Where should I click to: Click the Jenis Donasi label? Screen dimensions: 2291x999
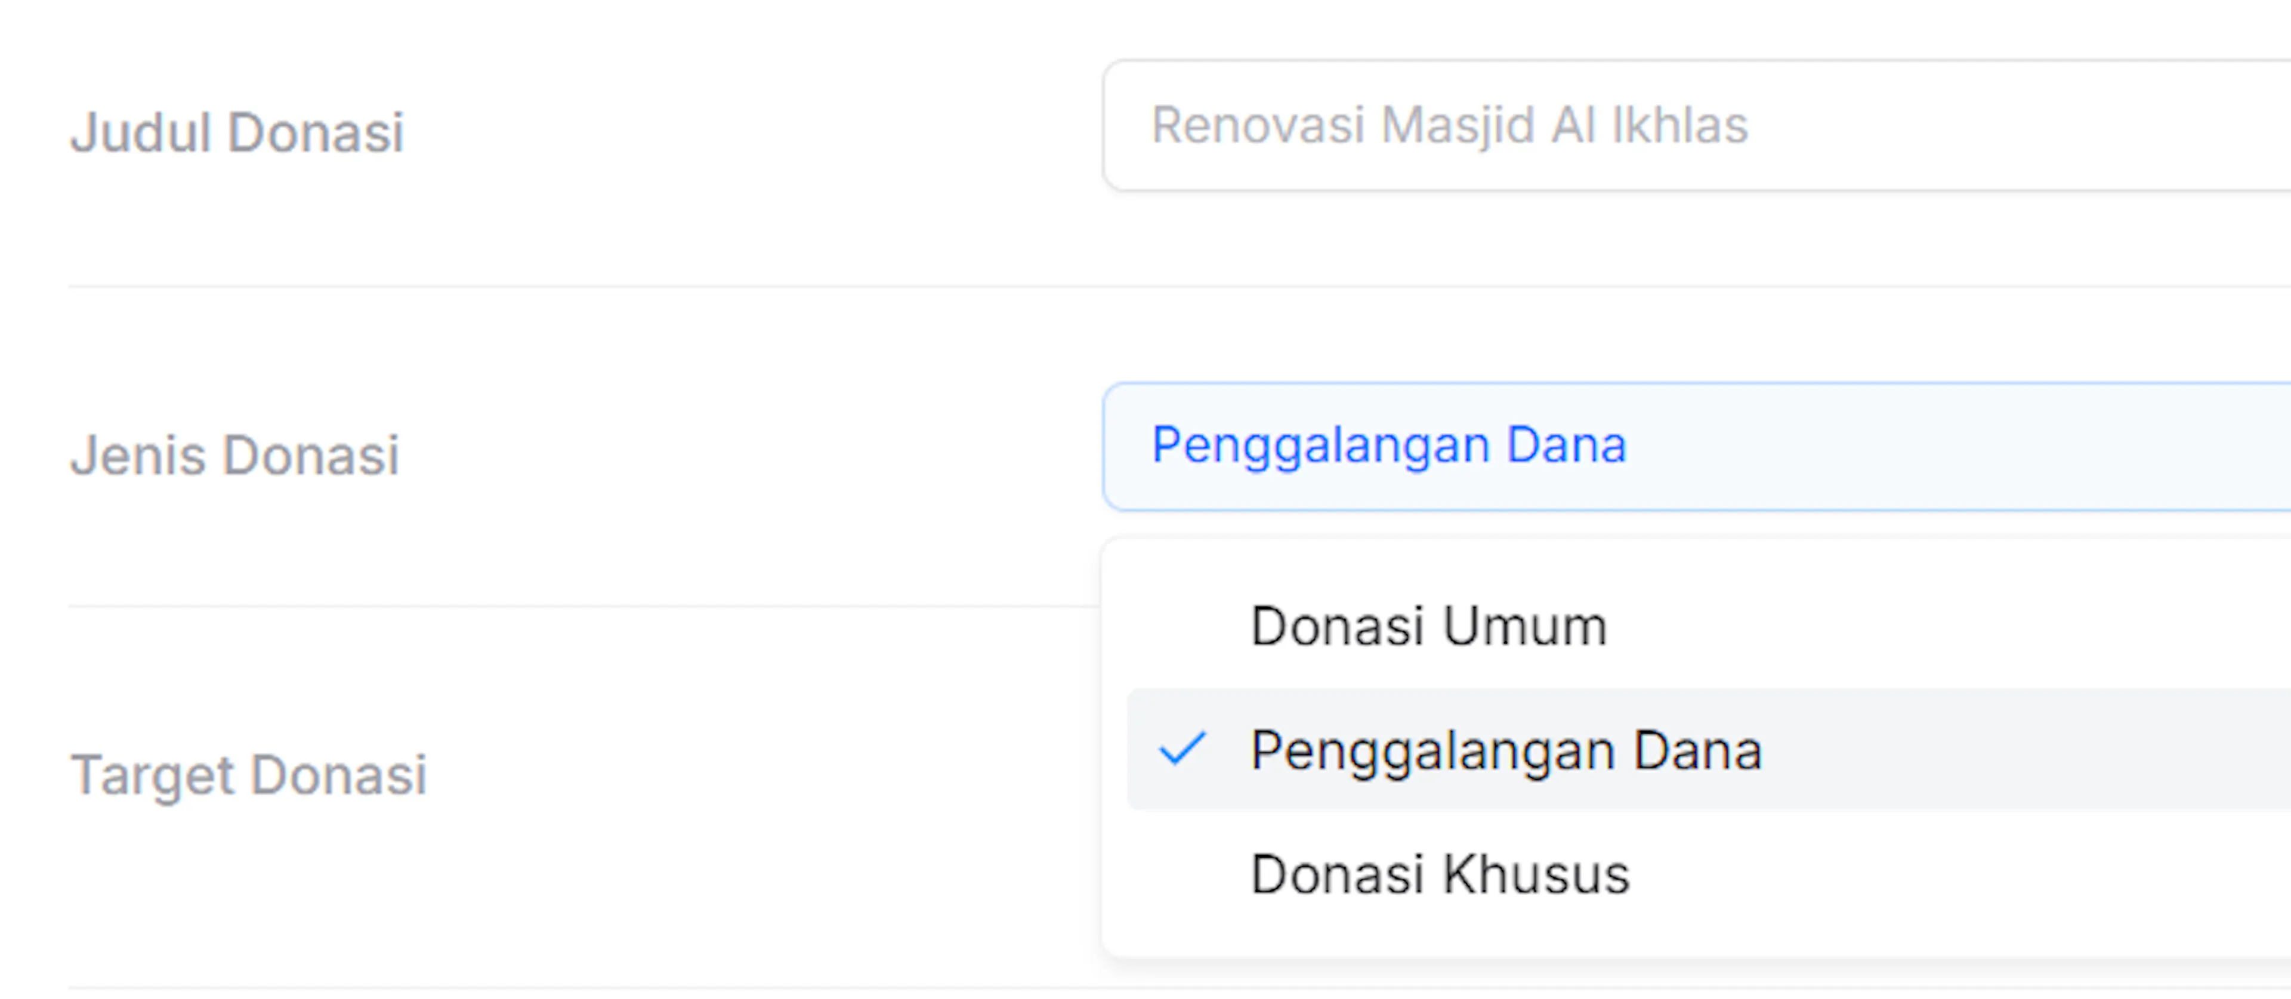pos(235,455)
